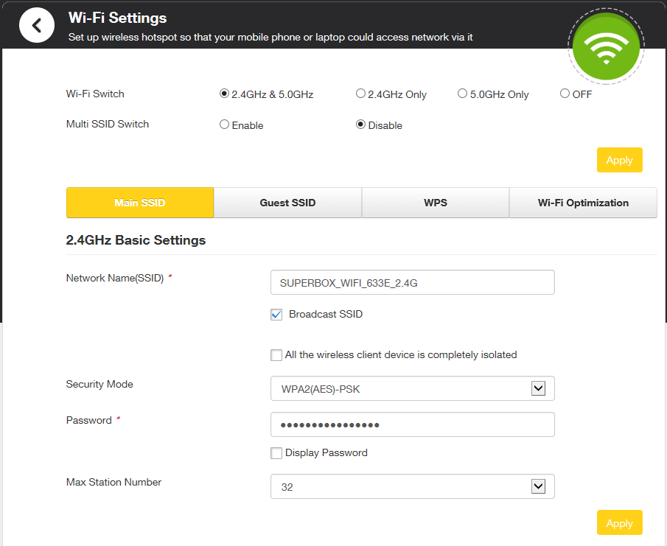The height and width of the screenshot is (546, 667).
Task: Select 2.4GHz & 5.0GHz Wi-Fi option
Action: tap(225, 94)
